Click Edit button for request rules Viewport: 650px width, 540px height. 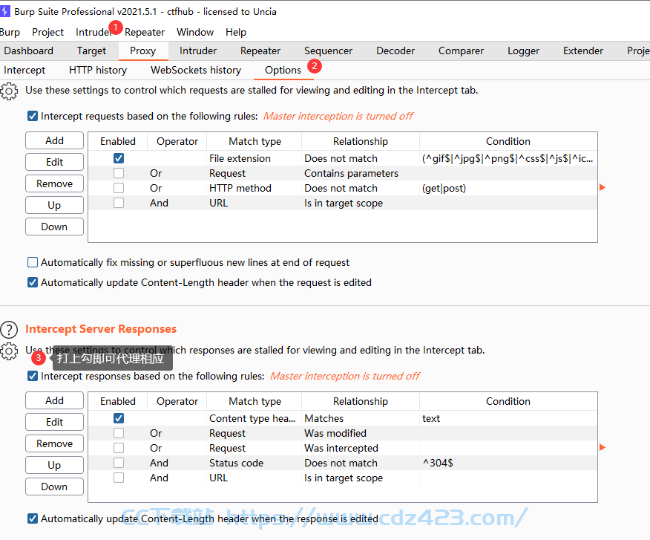[54, 162]
